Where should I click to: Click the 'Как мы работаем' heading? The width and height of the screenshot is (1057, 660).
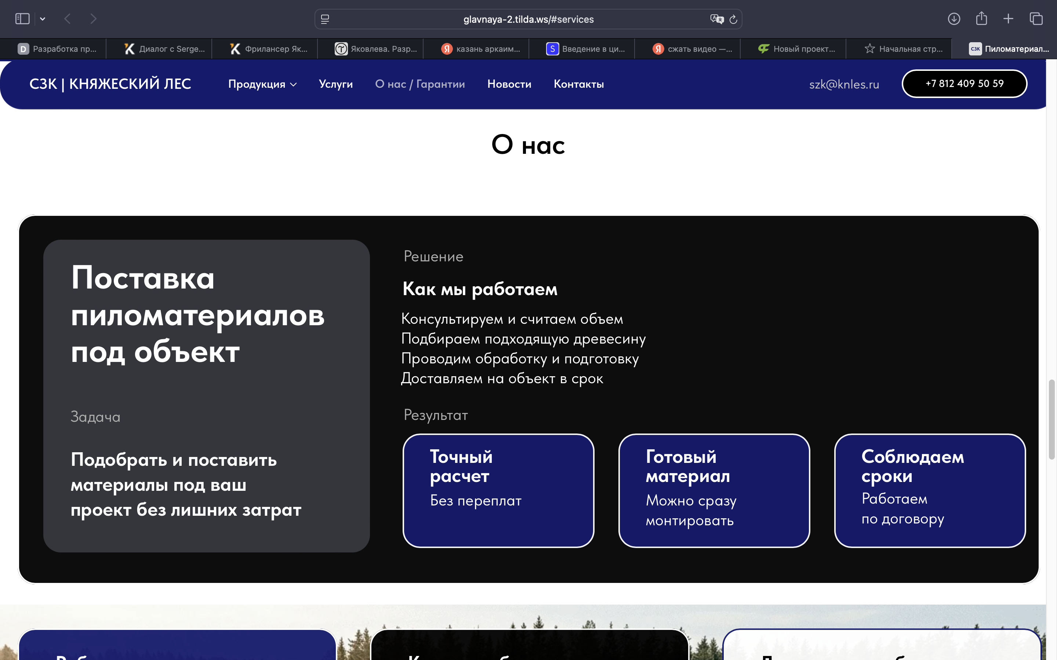480,289
